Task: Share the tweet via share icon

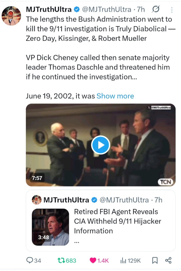Action: click(x=168, y=260)
